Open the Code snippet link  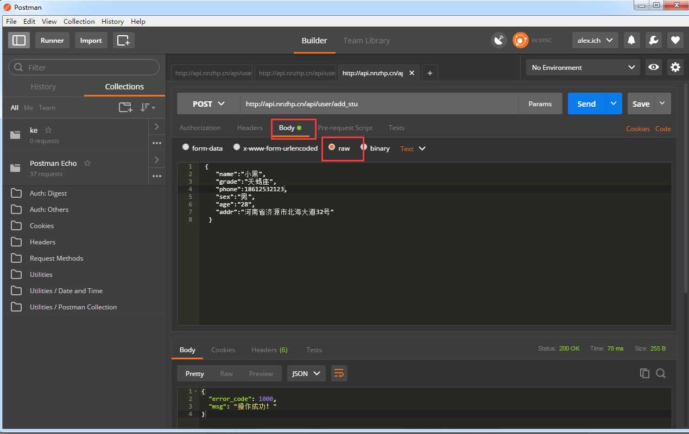pyautogui.click(x=663, y=128)
